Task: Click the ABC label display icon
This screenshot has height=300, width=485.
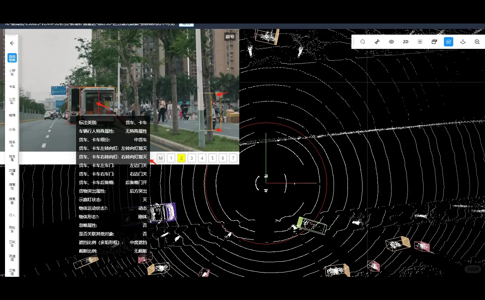Action: click(x=434, y=42)
